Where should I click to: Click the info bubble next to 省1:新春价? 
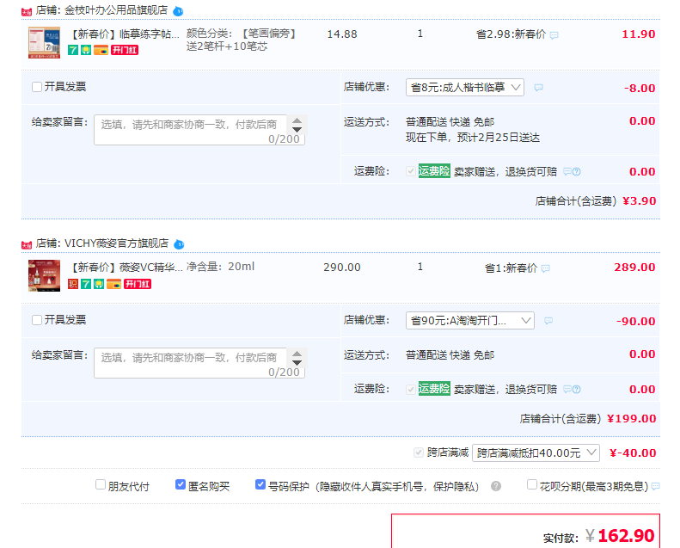[546, 268]
